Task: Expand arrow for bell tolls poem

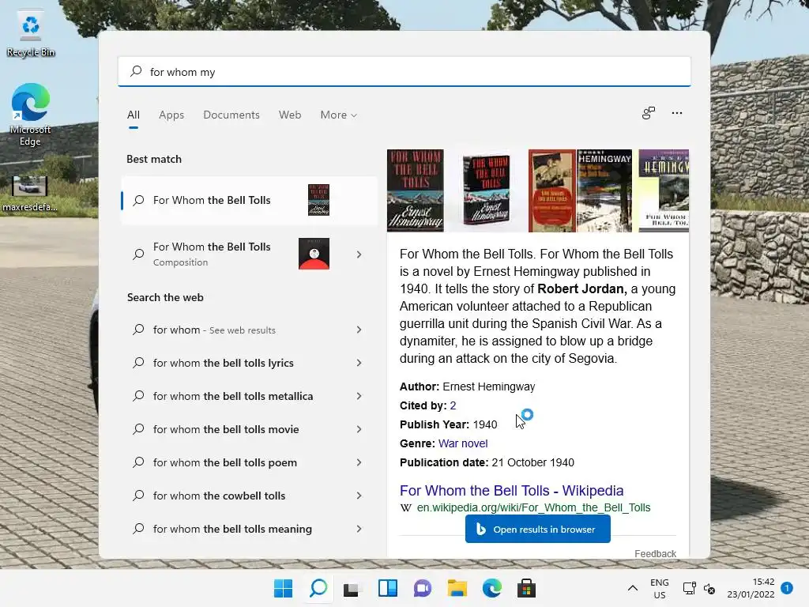Action: (x=359, y=462)
